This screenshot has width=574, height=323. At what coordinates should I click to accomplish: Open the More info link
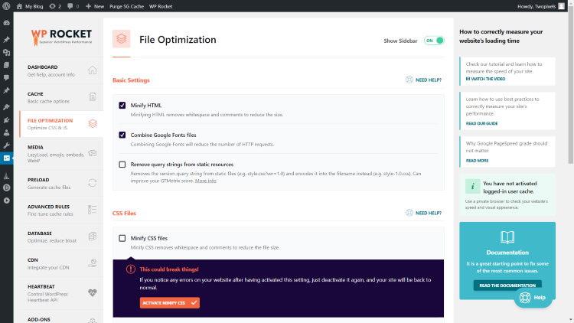[x=205, y=181]
